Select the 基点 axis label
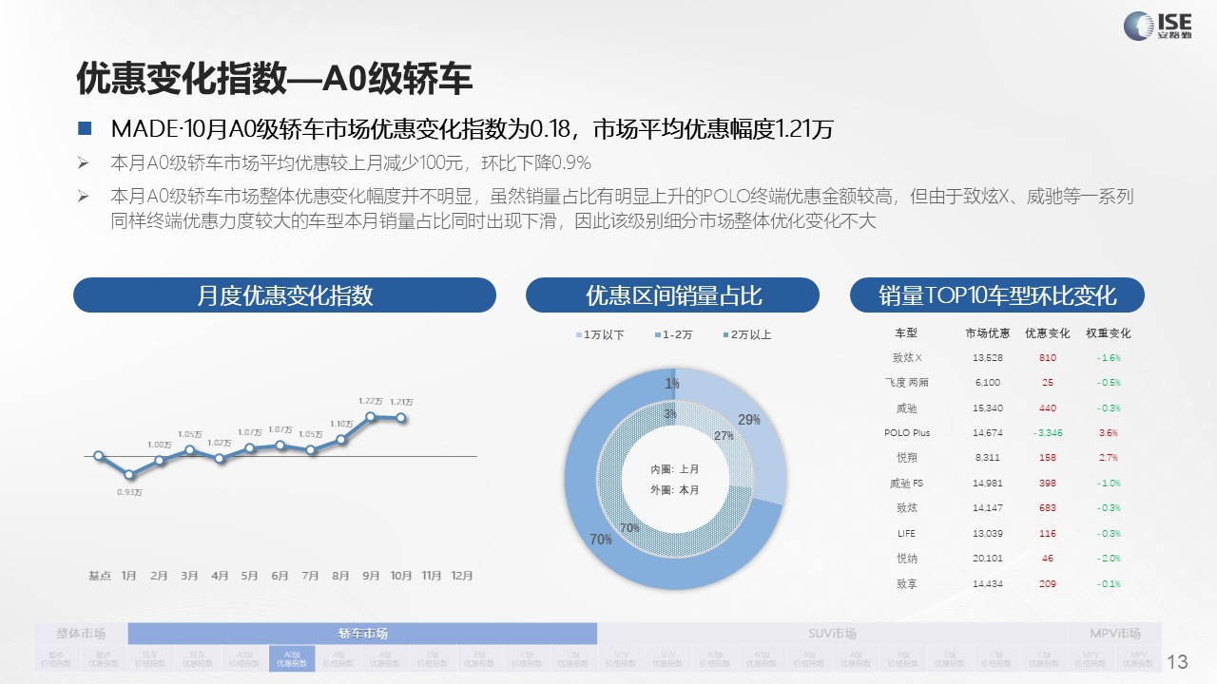 pos(99,575)
